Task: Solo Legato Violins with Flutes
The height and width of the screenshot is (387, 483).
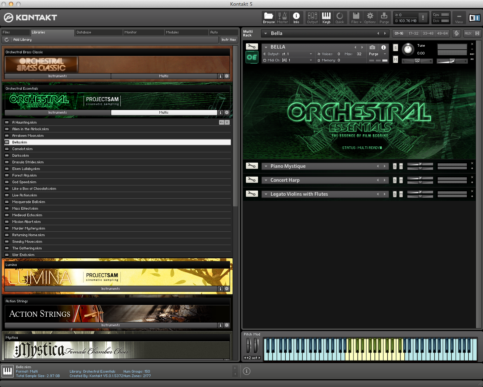Action: pos(395,194)
